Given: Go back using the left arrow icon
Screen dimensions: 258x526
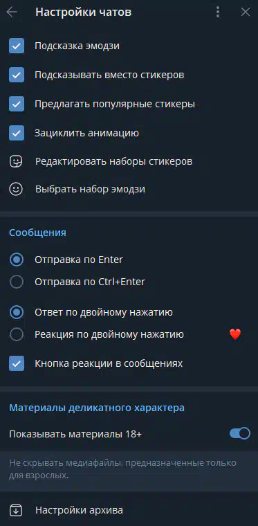Looking at the screenshot, I should [x=12, y=12].
